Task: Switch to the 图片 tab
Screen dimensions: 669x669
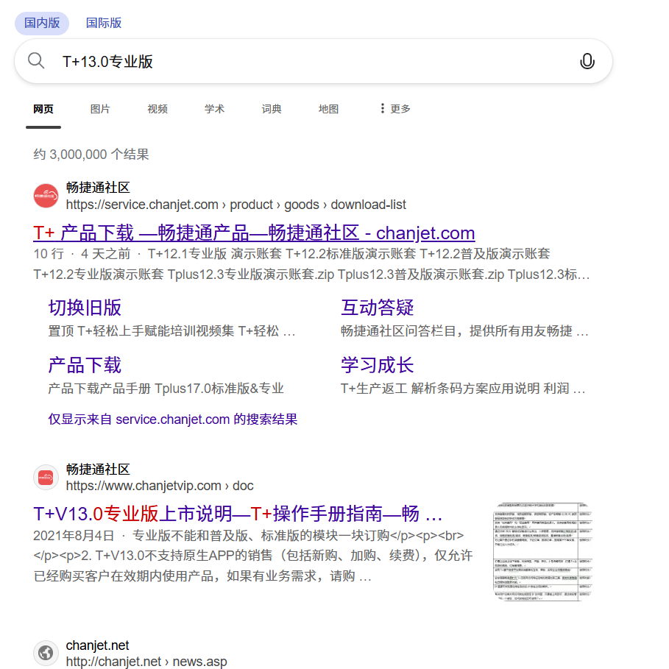Action: 99,108
